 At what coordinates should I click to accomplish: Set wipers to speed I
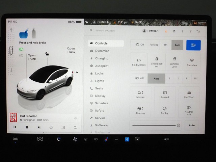169,78
